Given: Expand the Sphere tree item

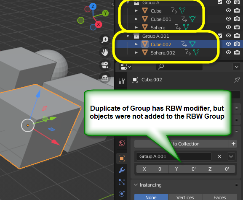Looking at the screenshot, I should click(x=136, y=28).
